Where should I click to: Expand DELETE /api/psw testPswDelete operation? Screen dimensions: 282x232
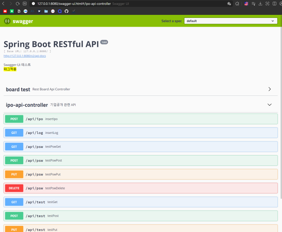141,188
